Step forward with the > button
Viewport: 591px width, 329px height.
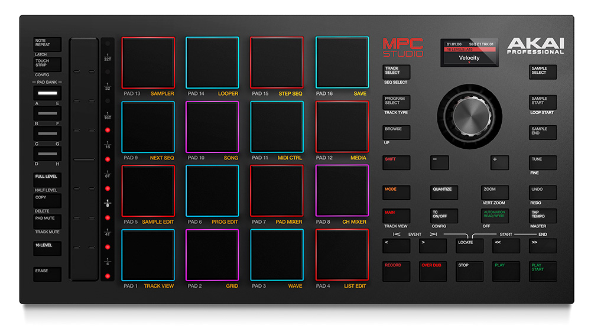tap(433, 246)
